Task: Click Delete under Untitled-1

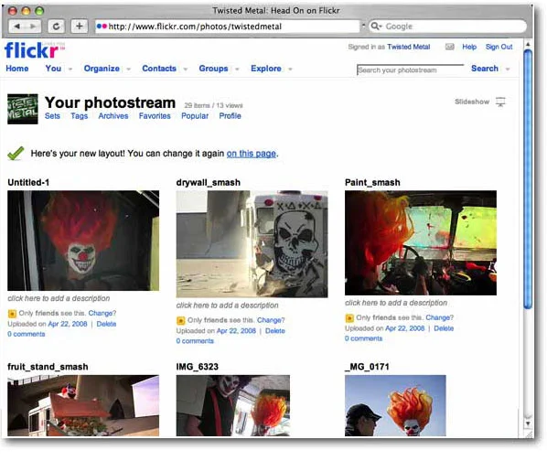Action: tap(106, 324)
